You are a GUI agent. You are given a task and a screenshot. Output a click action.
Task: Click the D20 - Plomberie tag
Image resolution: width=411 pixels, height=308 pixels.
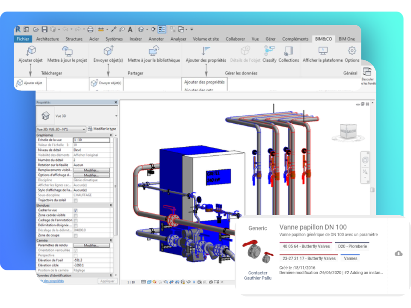coord(352,246)
